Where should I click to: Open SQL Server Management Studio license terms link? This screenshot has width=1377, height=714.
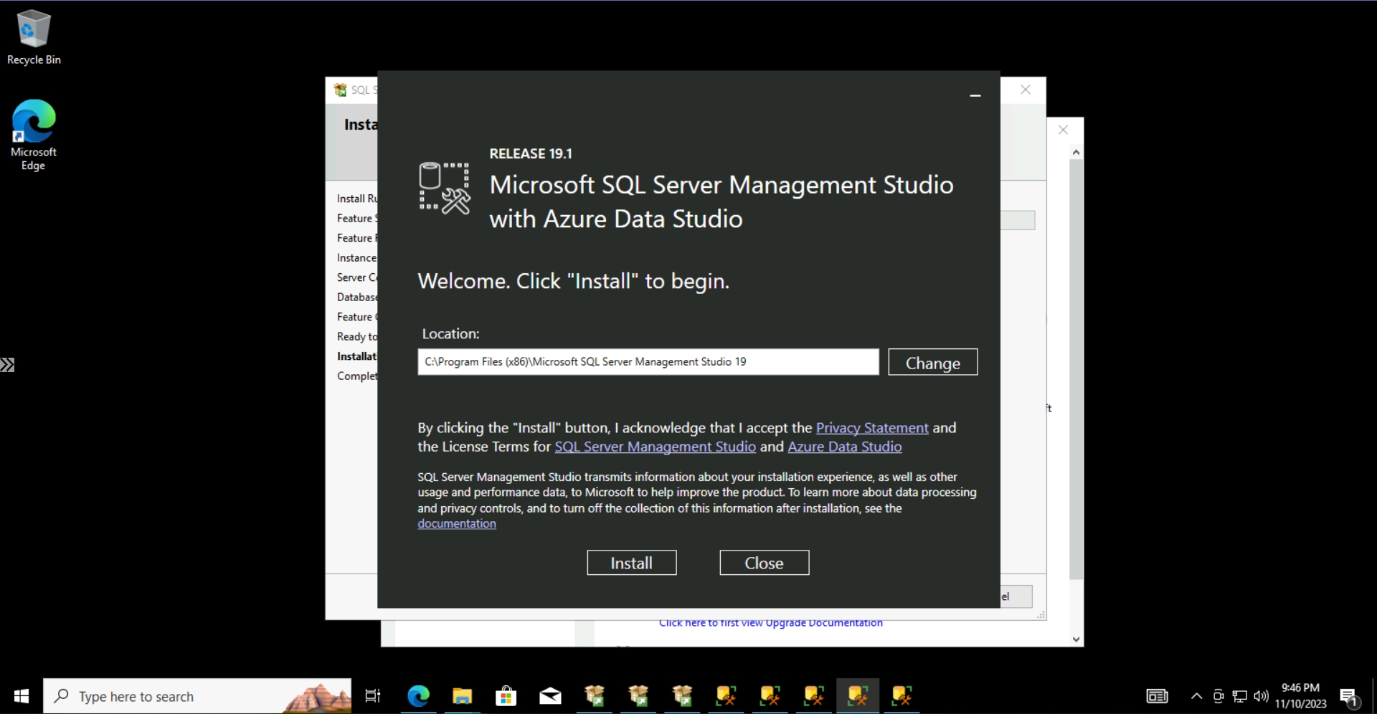[x=655, y=447]
